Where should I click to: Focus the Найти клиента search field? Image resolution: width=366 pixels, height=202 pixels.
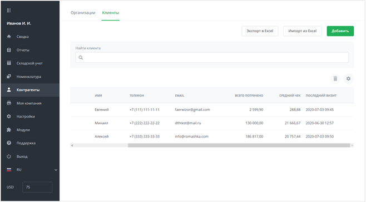(x=212, y=58)
